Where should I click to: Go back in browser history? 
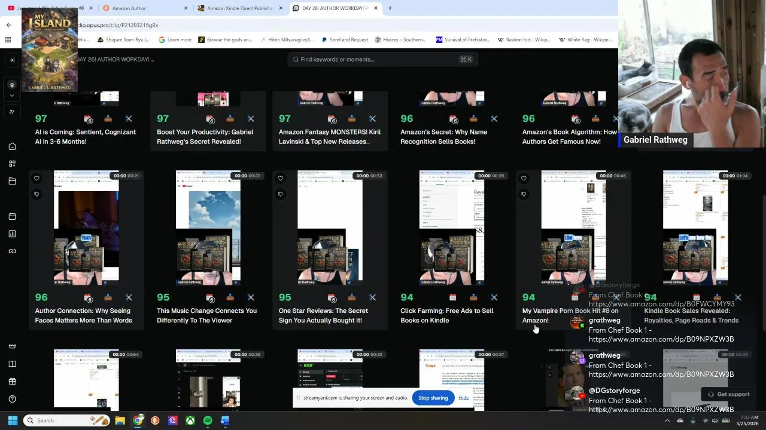(x=8, y=25)
